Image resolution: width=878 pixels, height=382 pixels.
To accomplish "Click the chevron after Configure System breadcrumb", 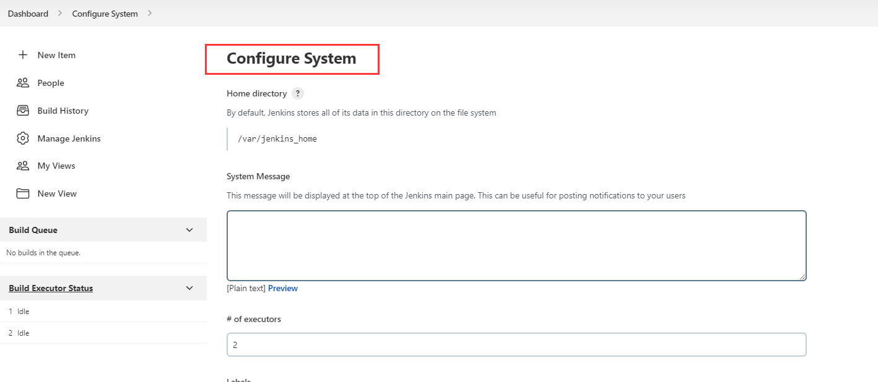I will 150,13.
